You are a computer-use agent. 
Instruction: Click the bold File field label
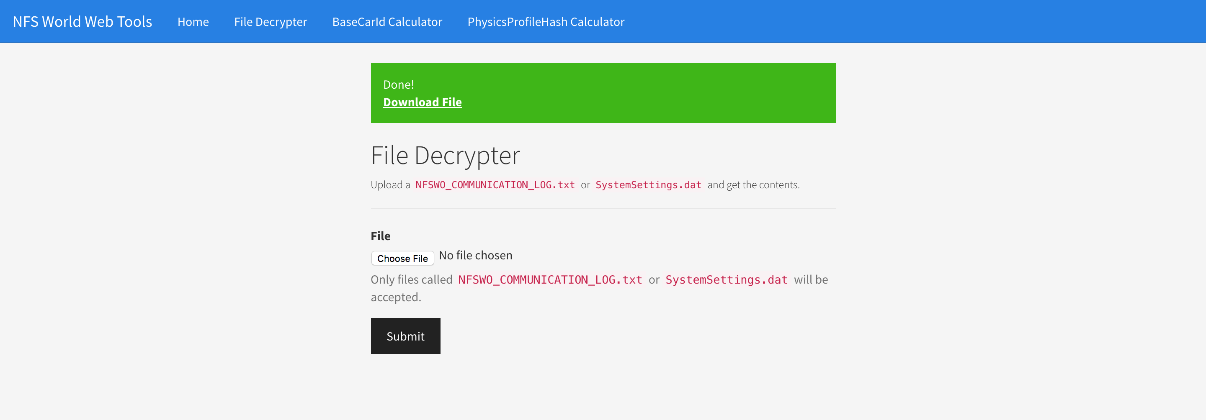coord(381,236)
